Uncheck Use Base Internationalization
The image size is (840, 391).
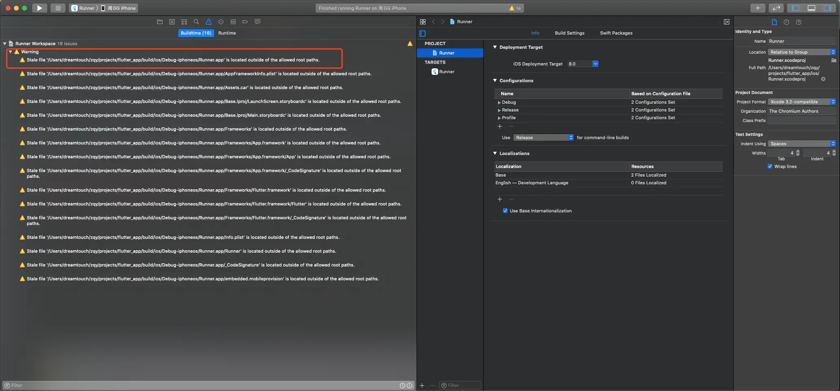505,211
